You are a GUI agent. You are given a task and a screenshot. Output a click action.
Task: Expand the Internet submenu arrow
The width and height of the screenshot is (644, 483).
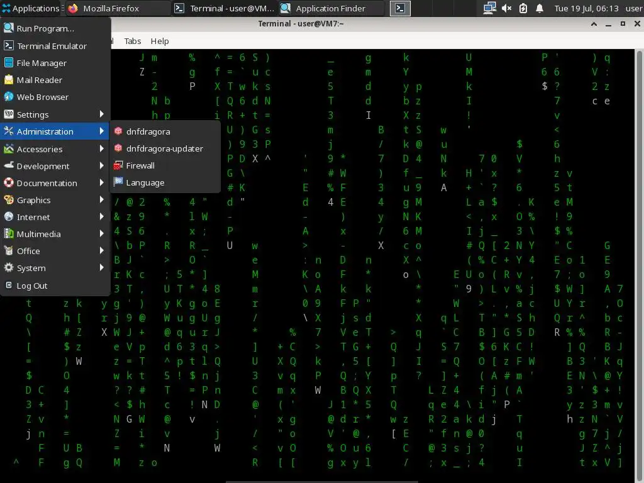pos(101,216)
